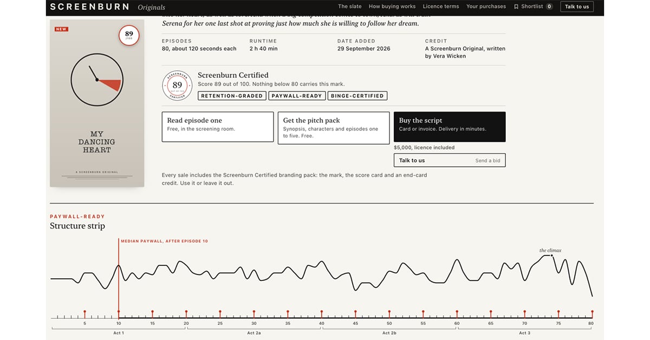Click the episode 65 timeline pin
The height and width of the screenshot is (340, 650).
(491, 315)
